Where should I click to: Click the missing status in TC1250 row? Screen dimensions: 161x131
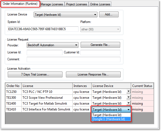pyautogui.click(x=142, y=92)
